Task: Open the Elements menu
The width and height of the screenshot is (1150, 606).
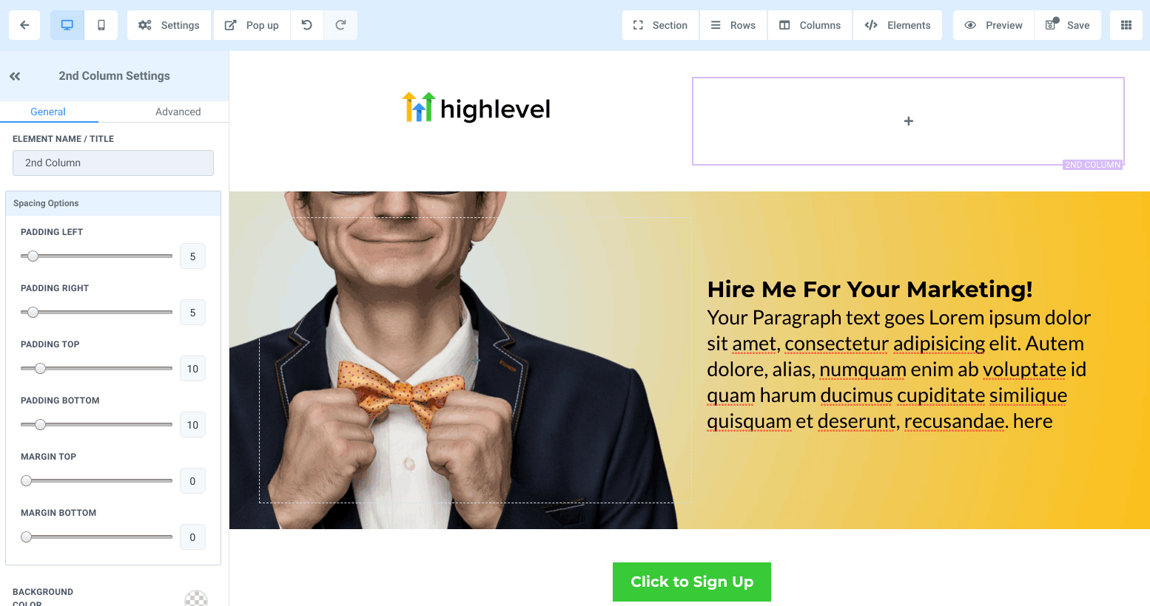Action: tap(898, 25)
